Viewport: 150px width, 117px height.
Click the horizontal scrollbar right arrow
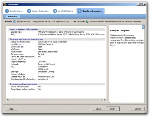pyautogui.click(x=105, y=100)
